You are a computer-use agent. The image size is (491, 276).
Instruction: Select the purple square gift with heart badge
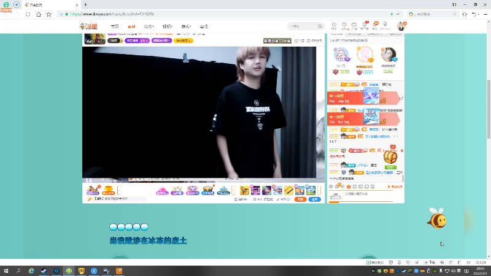pos(255,190)
